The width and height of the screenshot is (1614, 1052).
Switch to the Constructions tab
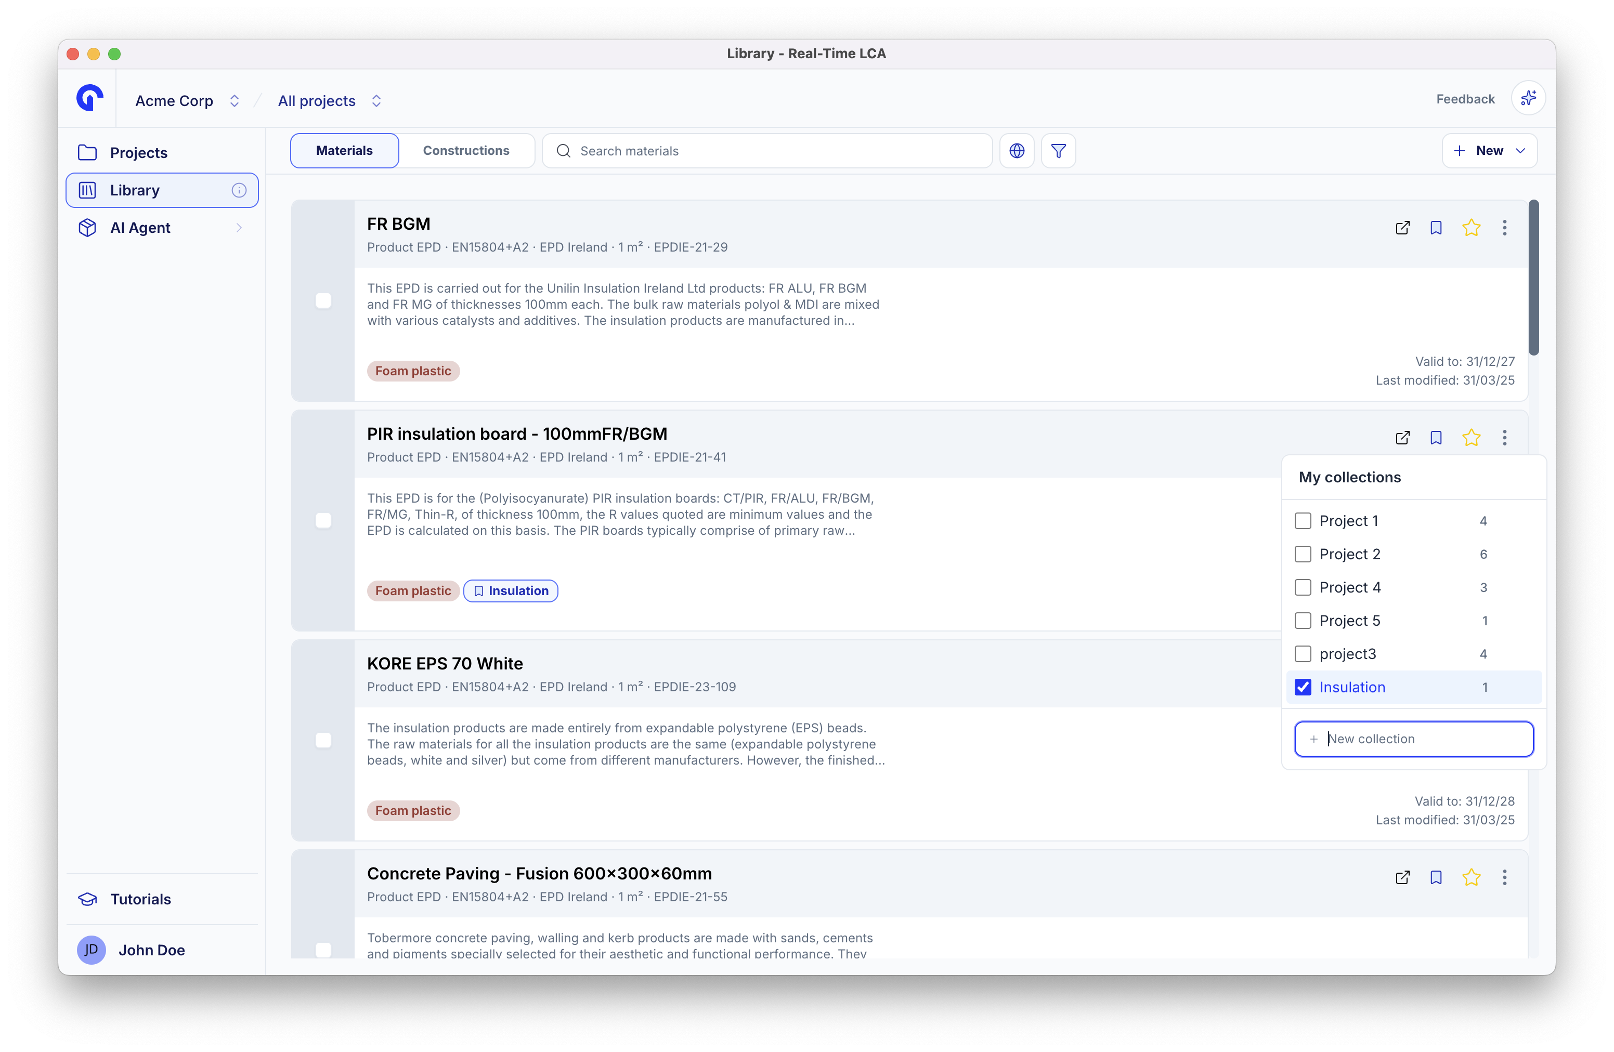(466, 151)
